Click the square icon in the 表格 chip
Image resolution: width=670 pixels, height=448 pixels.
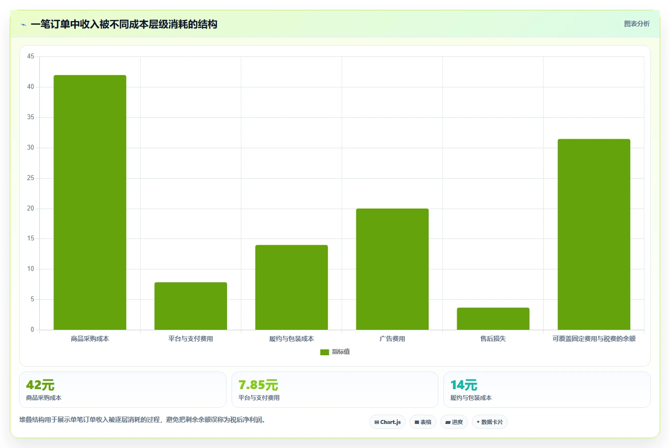point(417,422)
